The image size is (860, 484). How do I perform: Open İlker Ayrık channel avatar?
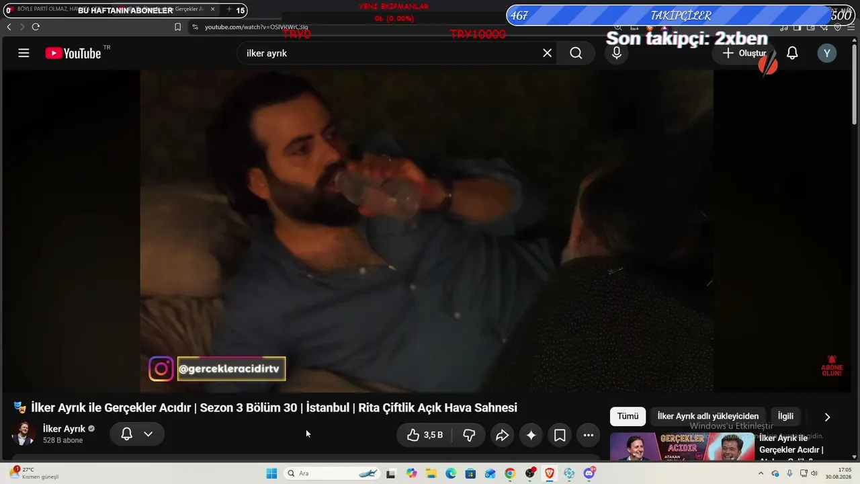(24, 434)
